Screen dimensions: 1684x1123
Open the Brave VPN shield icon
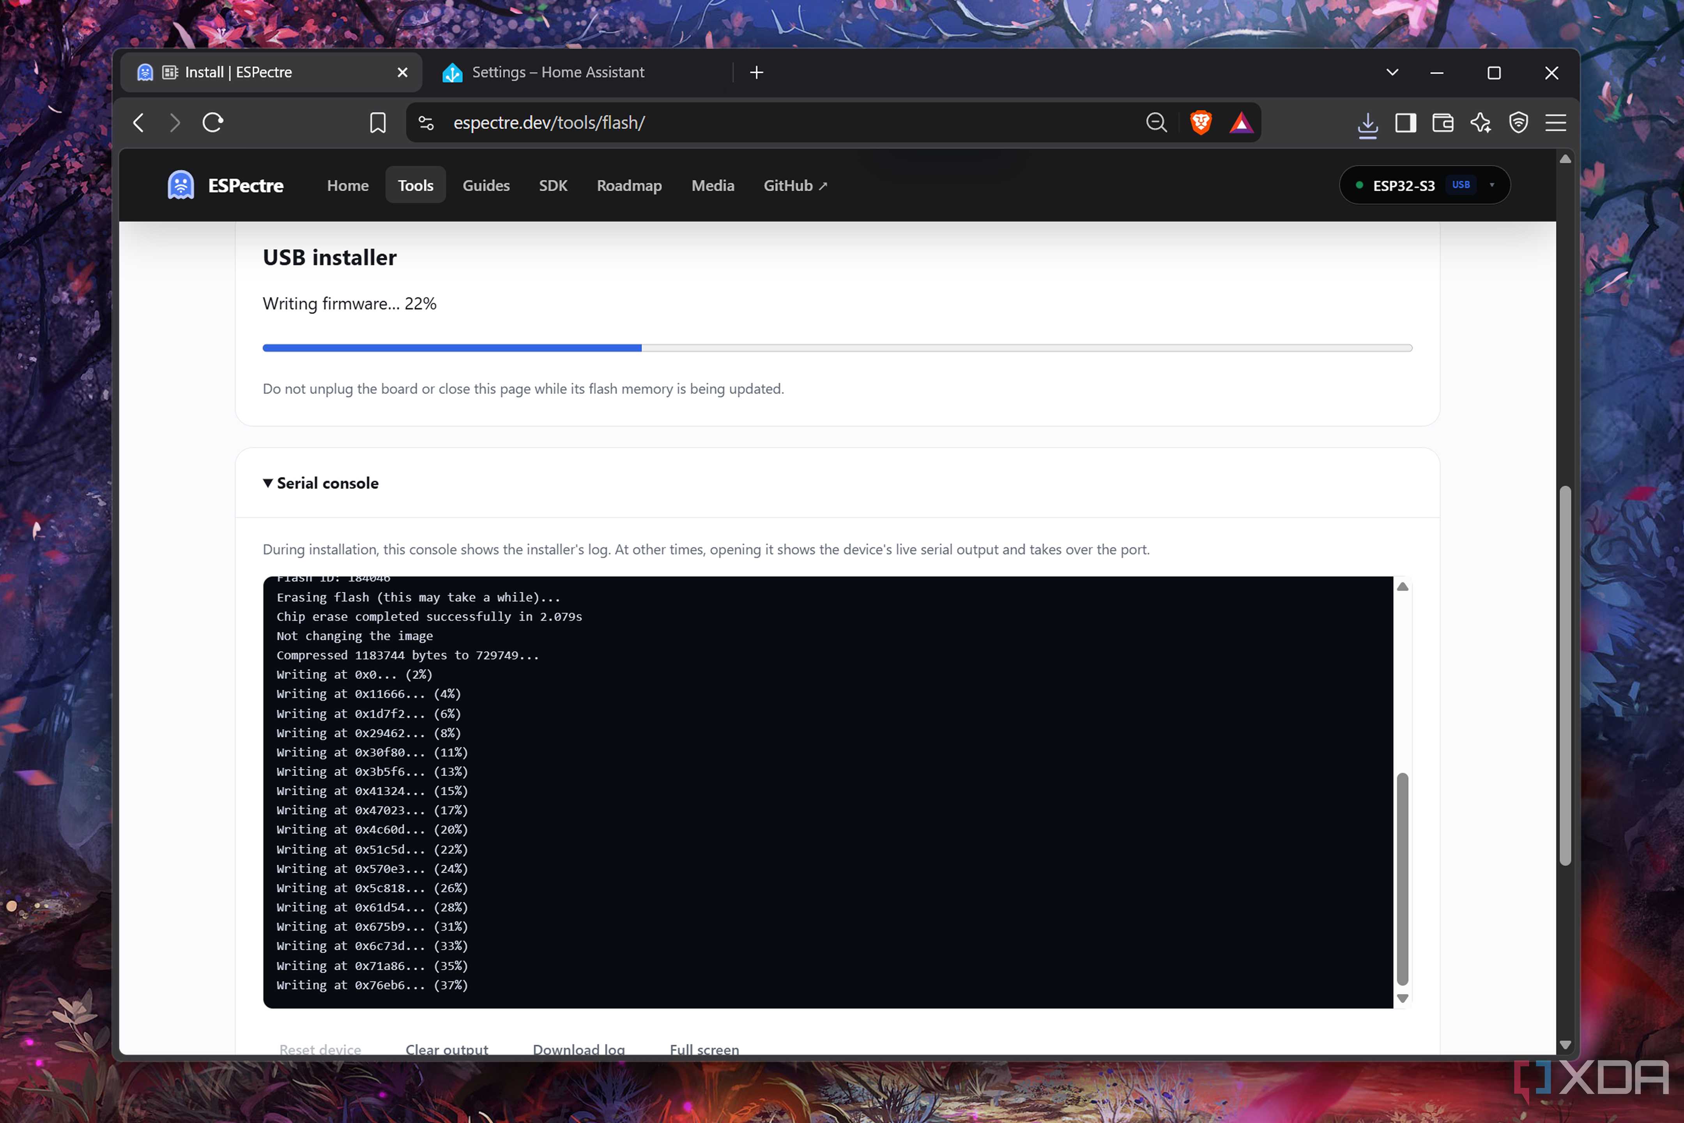click(x=1519, y=122)
